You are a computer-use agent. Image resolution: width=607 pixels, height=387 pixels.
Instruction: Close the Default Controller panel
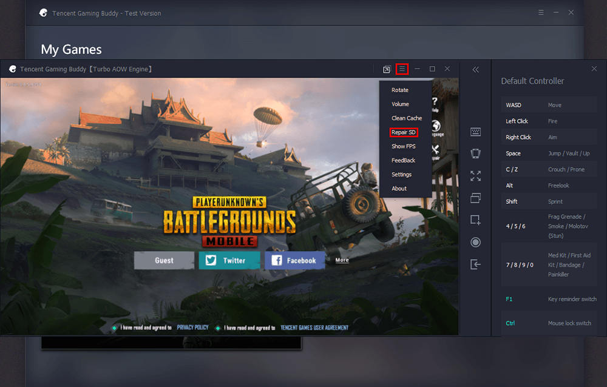click(x=594, y=69)
